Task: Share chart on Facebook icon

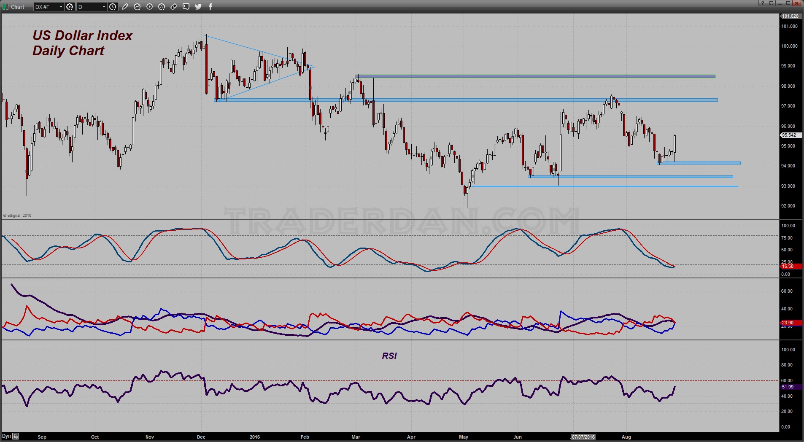Action: click(210, 7)
